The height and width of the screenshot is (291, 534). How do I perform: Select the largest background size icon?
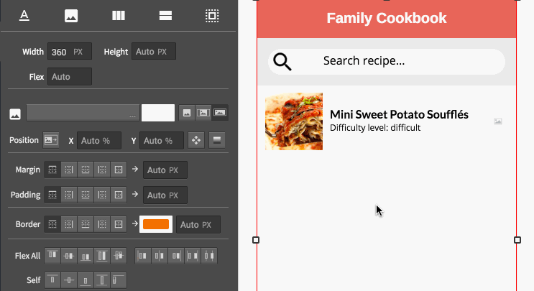tap(221, 113)
